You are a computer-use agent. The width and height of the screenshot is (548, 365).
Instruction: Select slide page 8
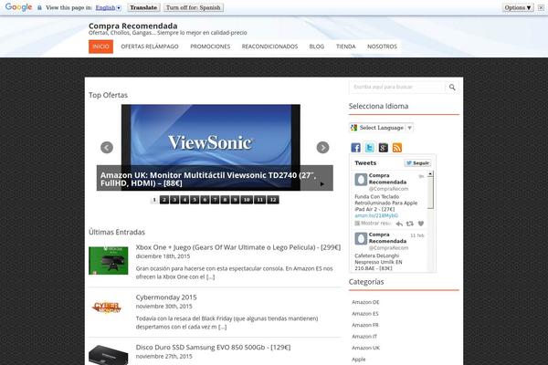point(225,200)
